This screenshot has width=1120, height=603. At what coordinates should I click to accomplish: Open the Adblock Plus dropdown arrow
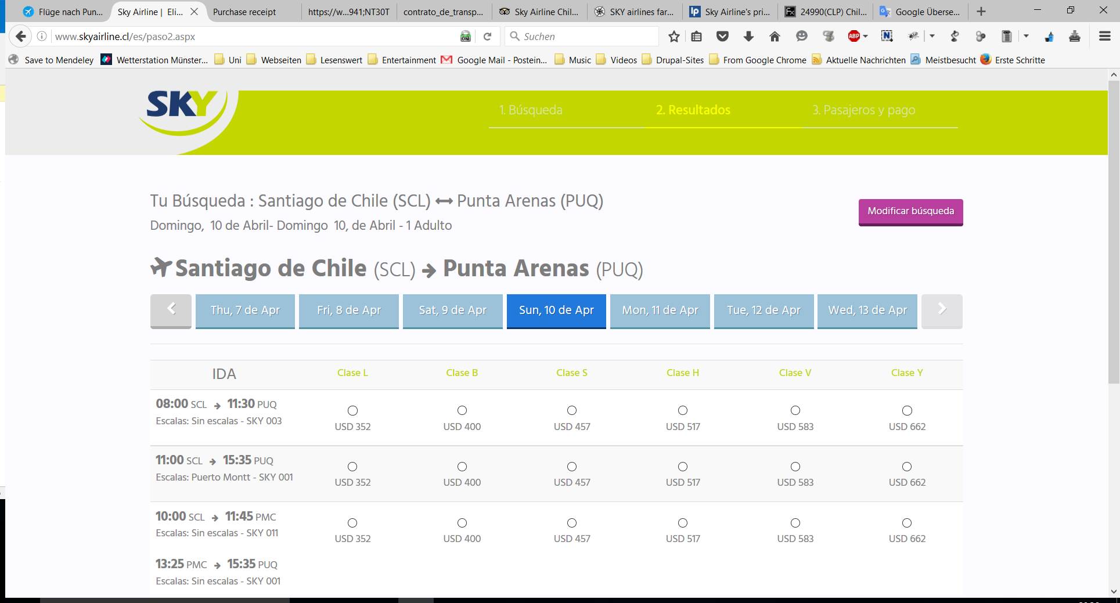866,37
